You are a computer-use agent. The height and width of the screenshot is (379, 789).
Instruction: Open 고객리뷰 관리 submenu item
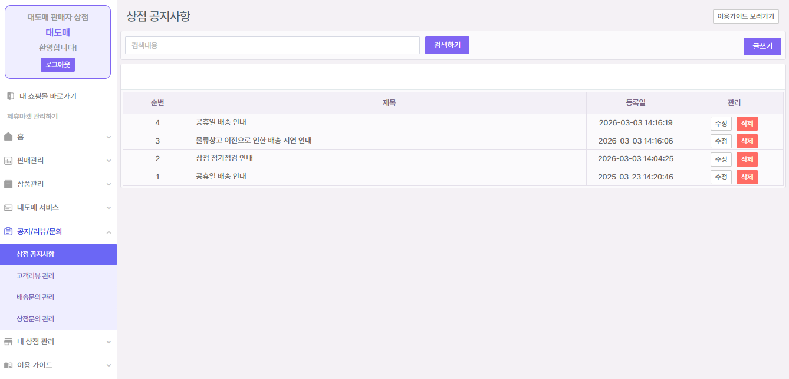click(35, 276)
